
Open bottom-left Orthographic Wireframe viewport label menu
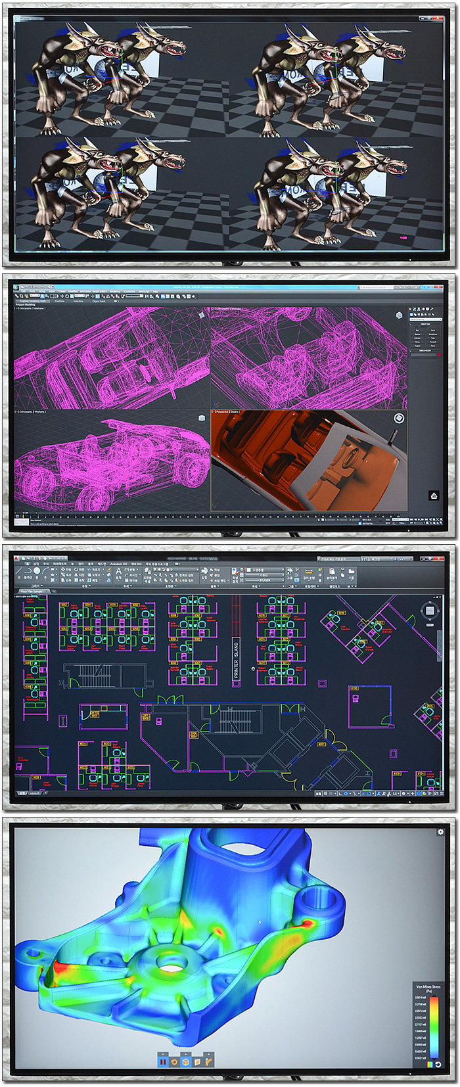coord(30,412)
